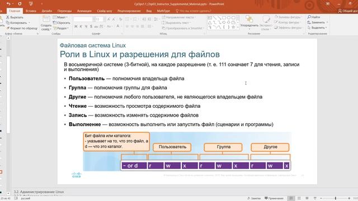Screen dimensions: 358x201
Task: Open the Макет layout dropdown
Action: point(60,17)
